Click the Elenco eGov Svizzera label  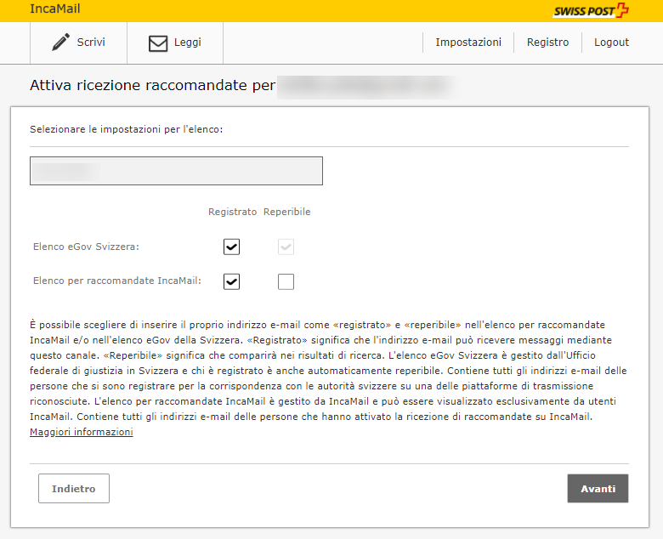(86, 247)
